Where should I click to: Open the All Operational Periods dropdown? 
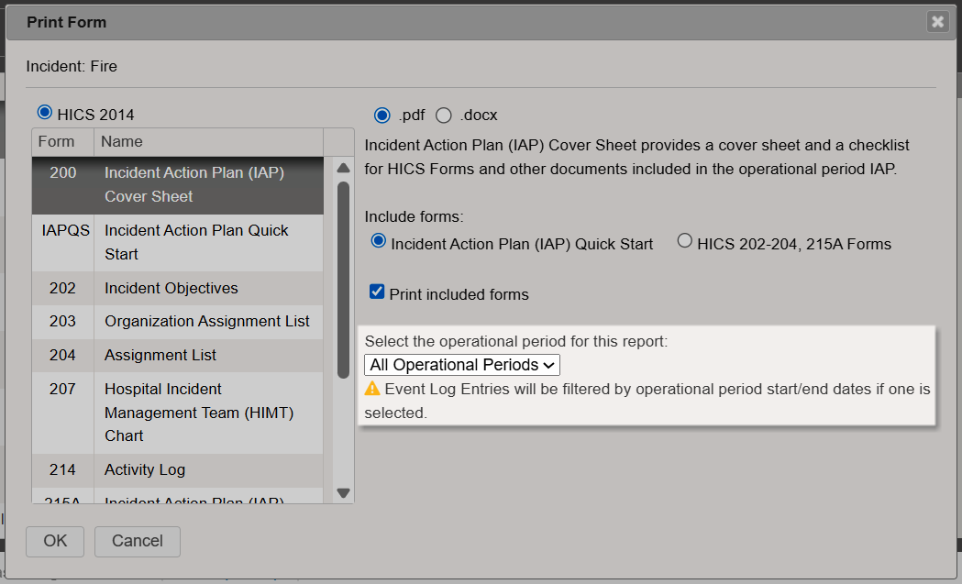(461, 364)
